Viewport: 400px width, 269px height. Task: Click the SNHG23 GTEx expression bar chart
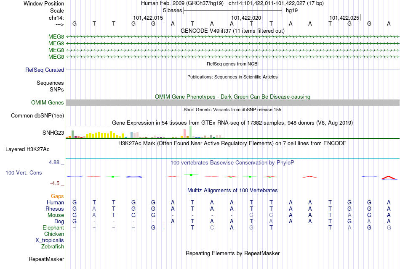[x=145, y=132]
